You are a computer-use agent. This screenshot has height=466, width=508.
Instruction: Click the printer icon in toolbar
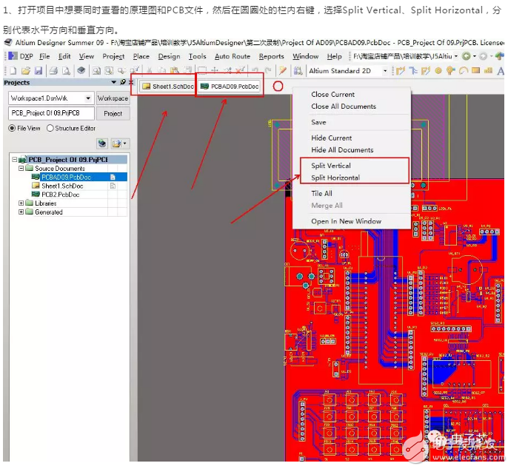pos(53,70)
